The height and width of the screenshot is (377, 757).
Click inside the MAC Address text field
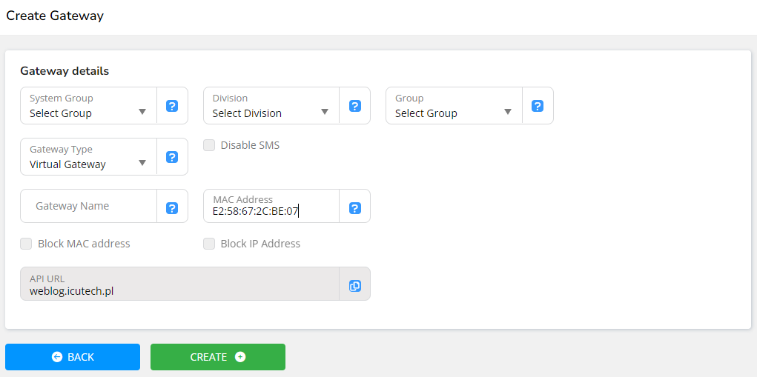[271, 213]
